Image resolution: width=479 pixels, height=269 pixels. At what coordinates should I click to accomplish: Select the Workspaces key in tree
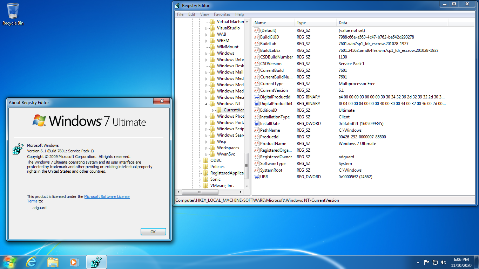point(228,148)
